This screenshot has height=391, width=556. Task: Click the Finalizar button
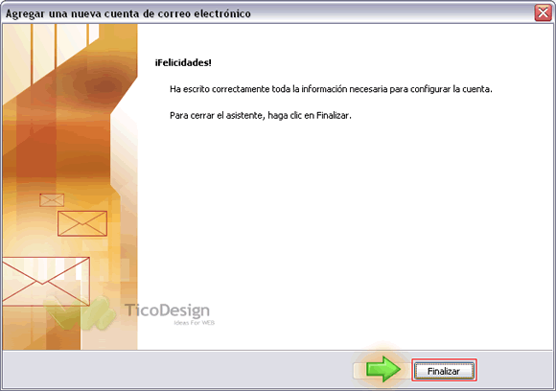[444, 371]
